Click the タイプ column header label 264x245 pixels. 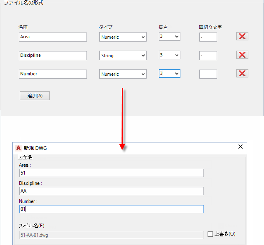click(x=105, y=27)
